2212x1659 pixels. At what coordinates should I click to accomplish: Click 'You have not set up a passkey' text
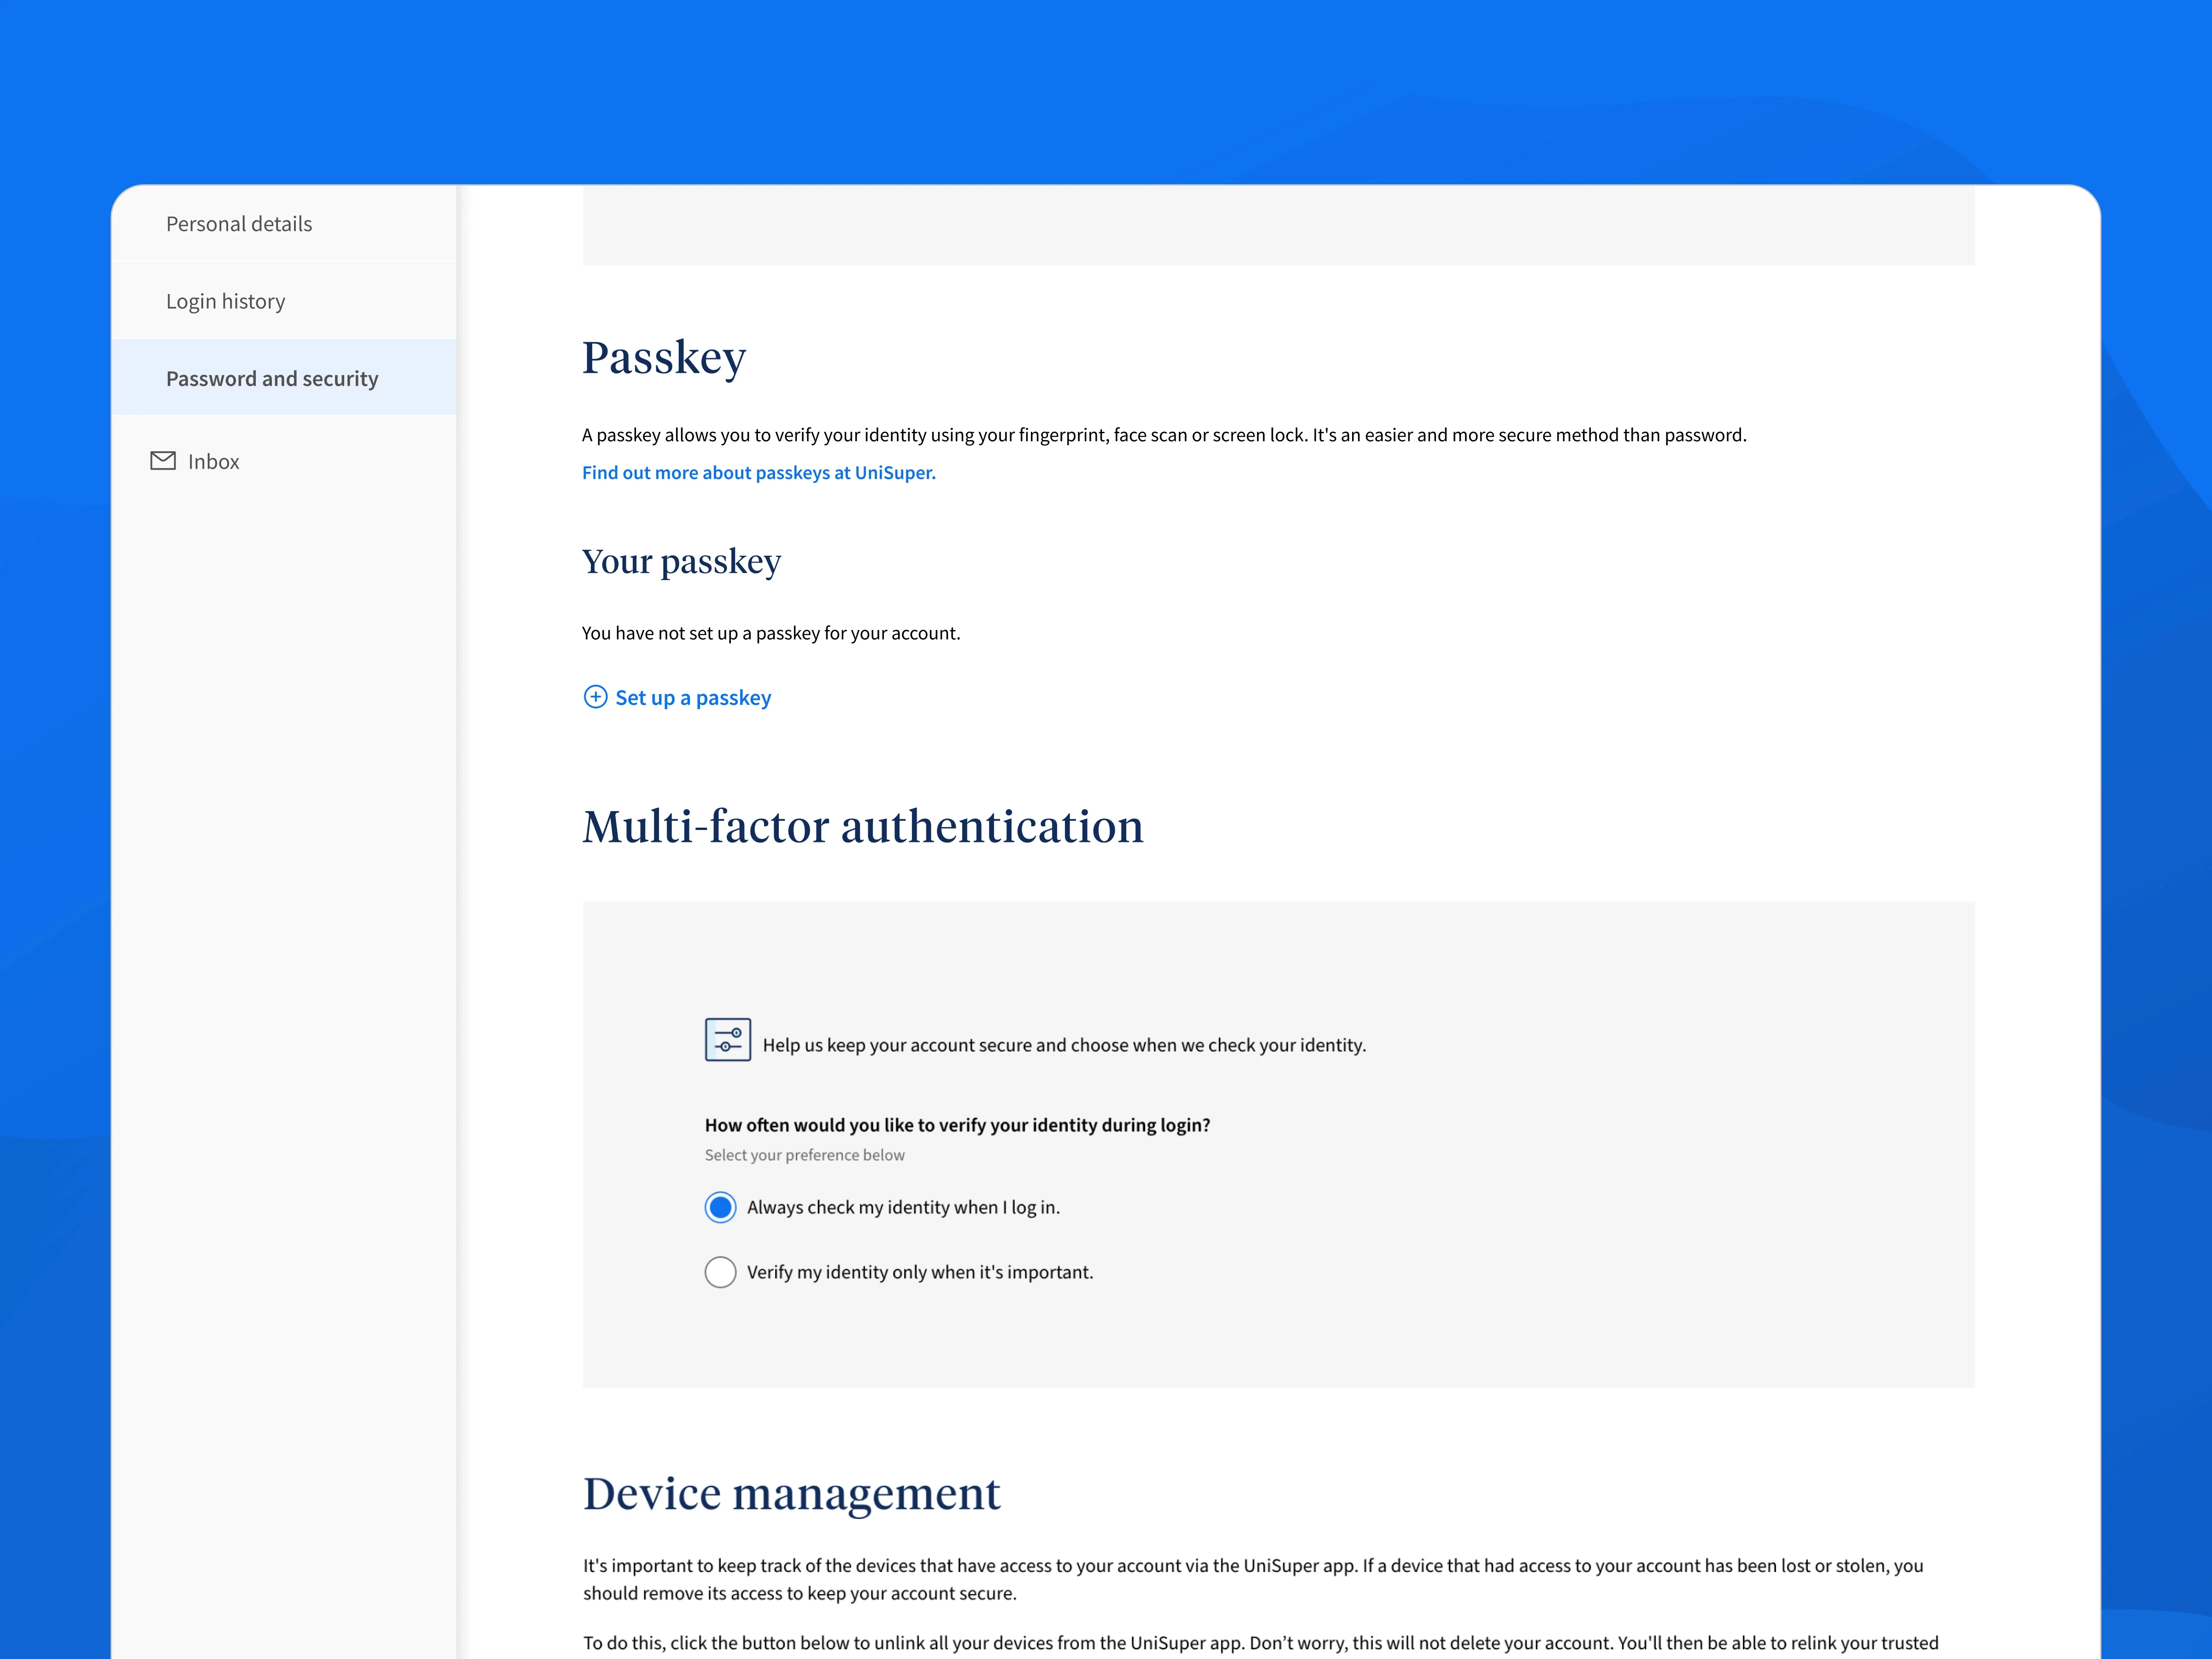point(771,633)
